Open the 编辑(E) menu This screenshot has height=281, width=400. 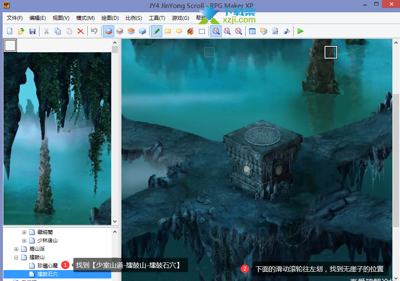point(38,18)
